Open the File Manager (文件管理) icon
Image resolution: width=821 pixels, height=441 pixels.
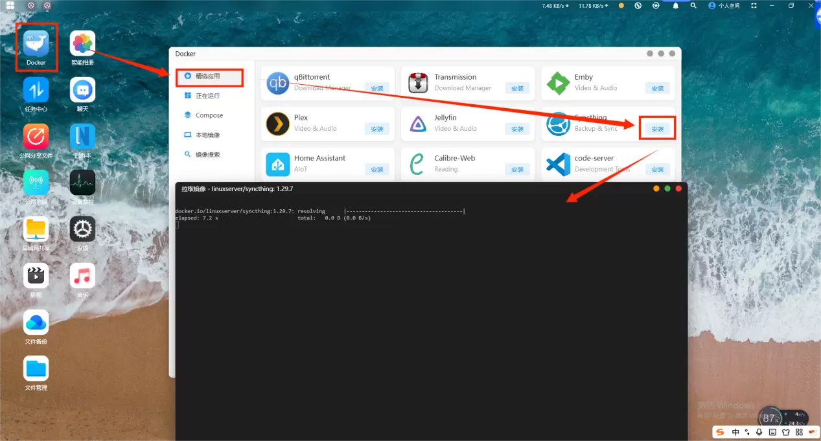pos(36,368)
